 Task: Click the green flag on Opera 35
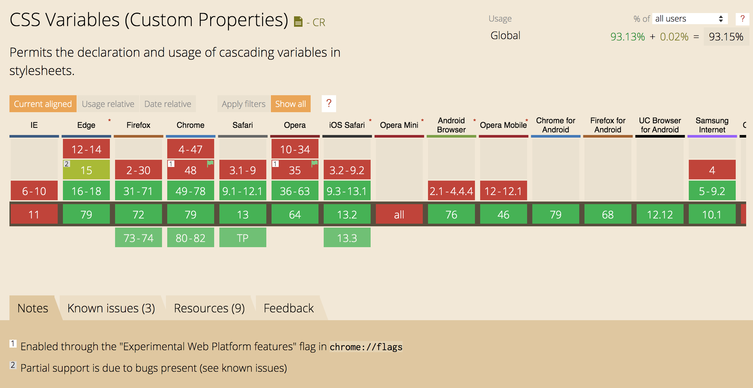coord(314,163)
